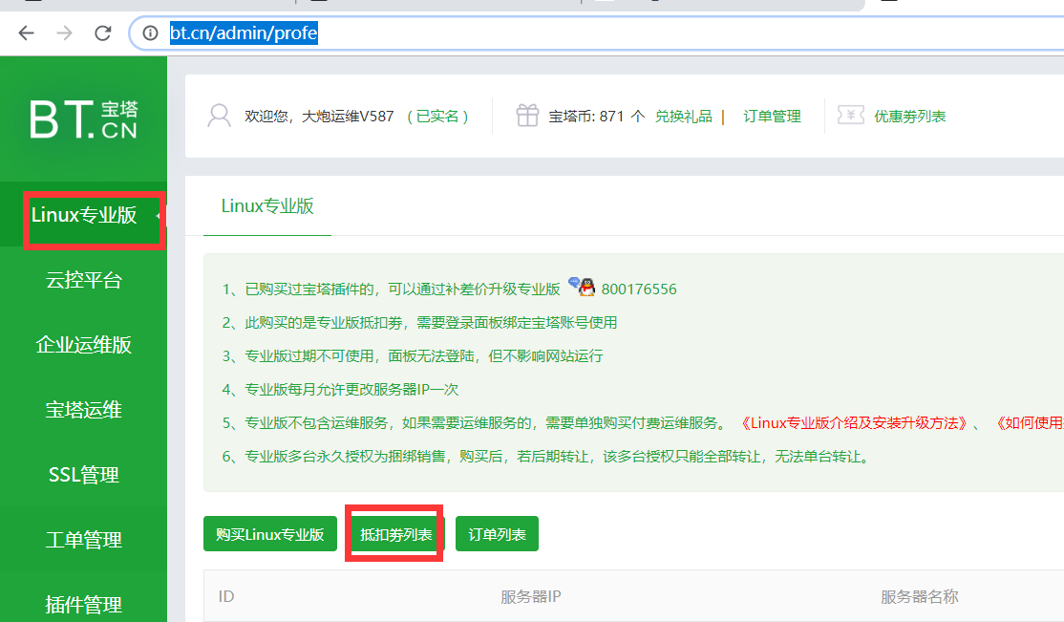The image size is (1064, 622).
Task: Click the ID column header
Action: point(226,596)
